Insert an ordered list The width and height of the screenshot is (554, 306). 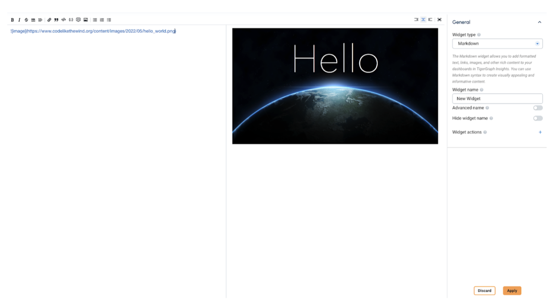[x=102, y=19]
